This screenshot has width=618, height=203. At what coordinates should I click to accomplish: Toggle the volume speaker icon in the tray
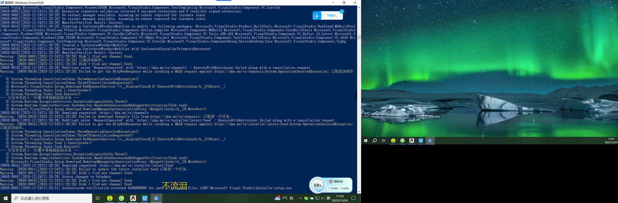point(323,198)
